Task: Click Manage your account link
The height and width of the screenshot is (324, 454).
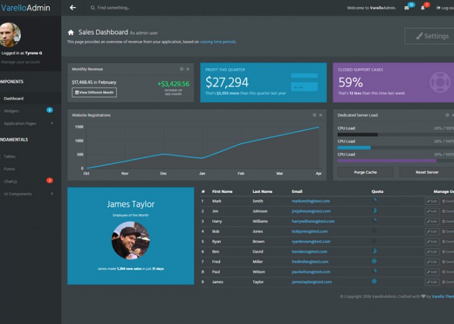Action: point(20,62)
